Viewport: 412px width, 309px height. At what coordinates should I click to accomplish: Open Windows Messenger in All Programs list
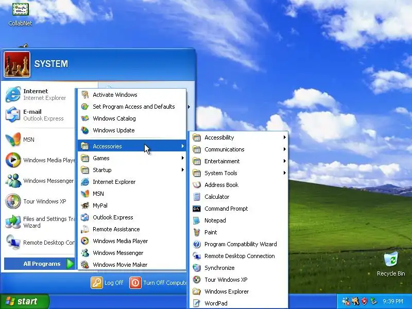pos(132,253)
